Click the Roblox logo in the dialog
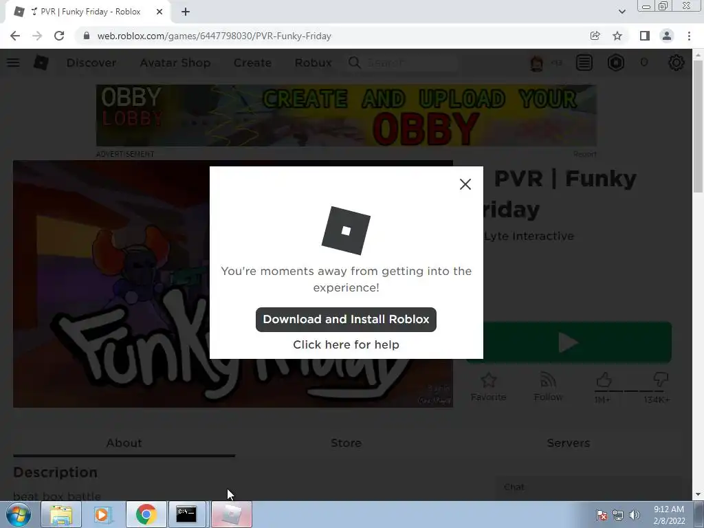 [346, 230]
